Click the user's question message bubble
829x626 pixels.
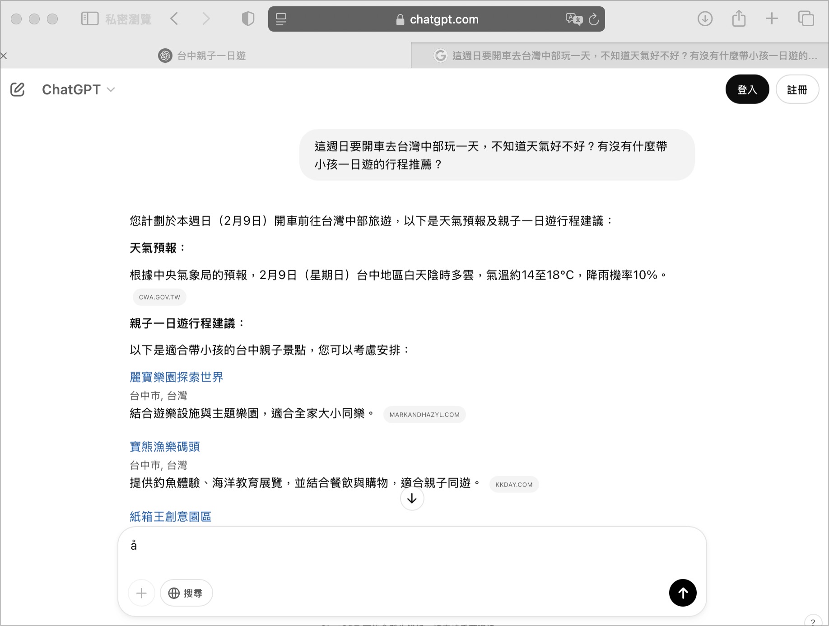tap(497, 155)
